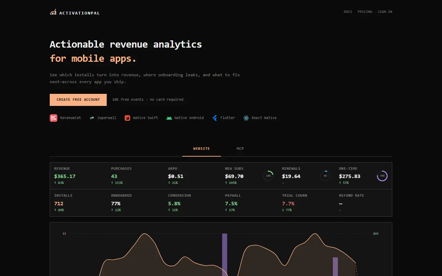Select the Renewals $19.64 value

click(x=291, y=176)
